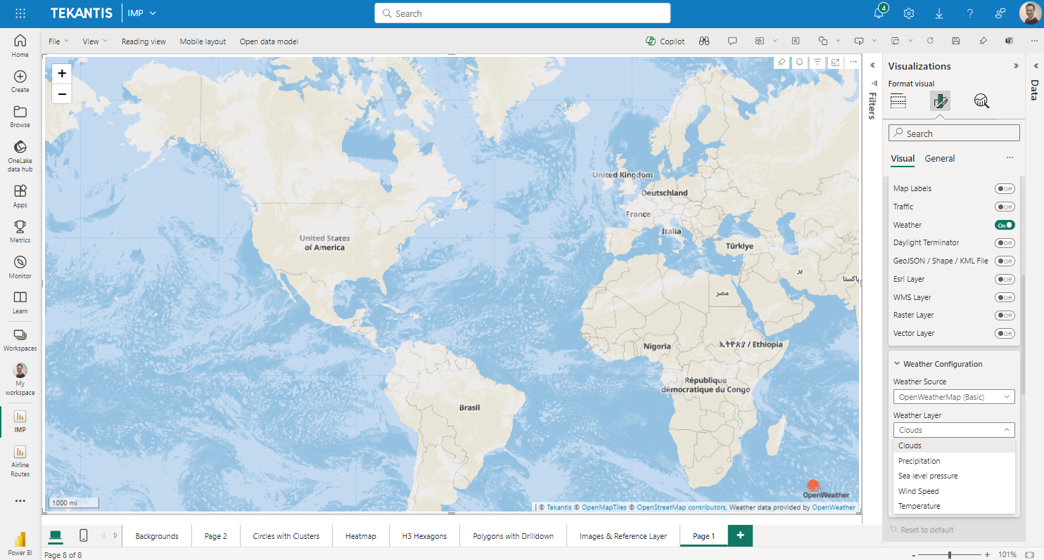Enter focus mode on the map visual
This screenshot has width=1044, height=560.
(834, 62)
